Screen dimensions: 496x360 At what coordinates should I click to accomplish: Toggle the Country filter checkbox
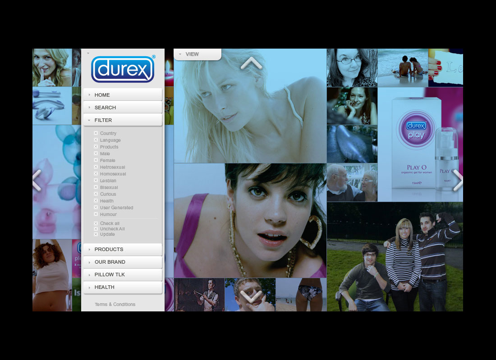tap(96, 133)
